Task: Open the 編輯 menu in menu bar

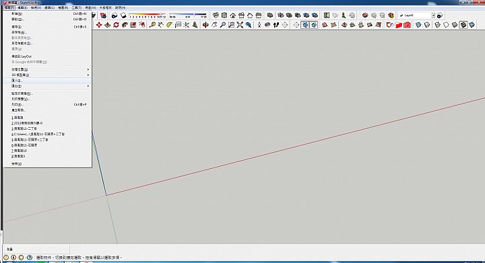Action: click(x=22, y=7)
